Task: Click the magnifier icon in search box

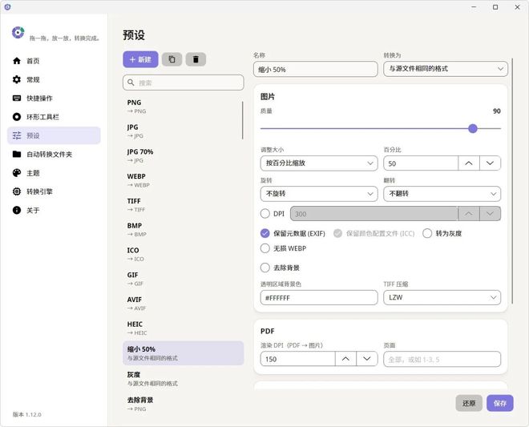Action: tap(131, 83)
